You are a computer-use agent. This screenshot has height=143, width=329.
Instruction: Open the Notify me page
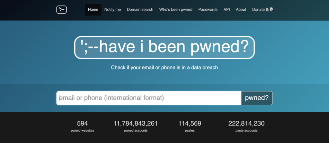(x=112, y=10)
